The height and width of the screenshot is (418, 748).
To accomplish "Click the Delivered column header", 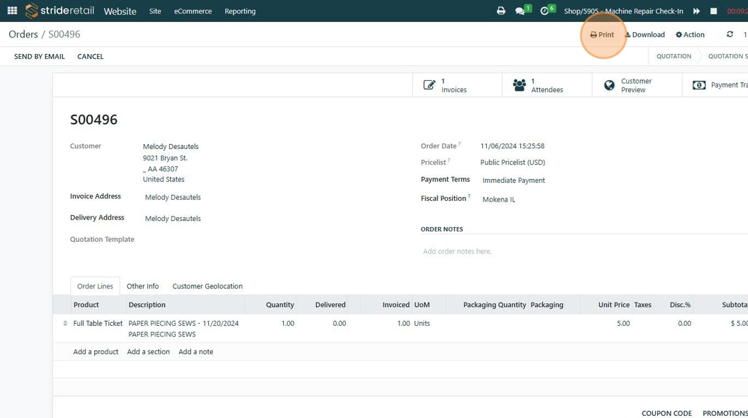I will pos(330,304).
